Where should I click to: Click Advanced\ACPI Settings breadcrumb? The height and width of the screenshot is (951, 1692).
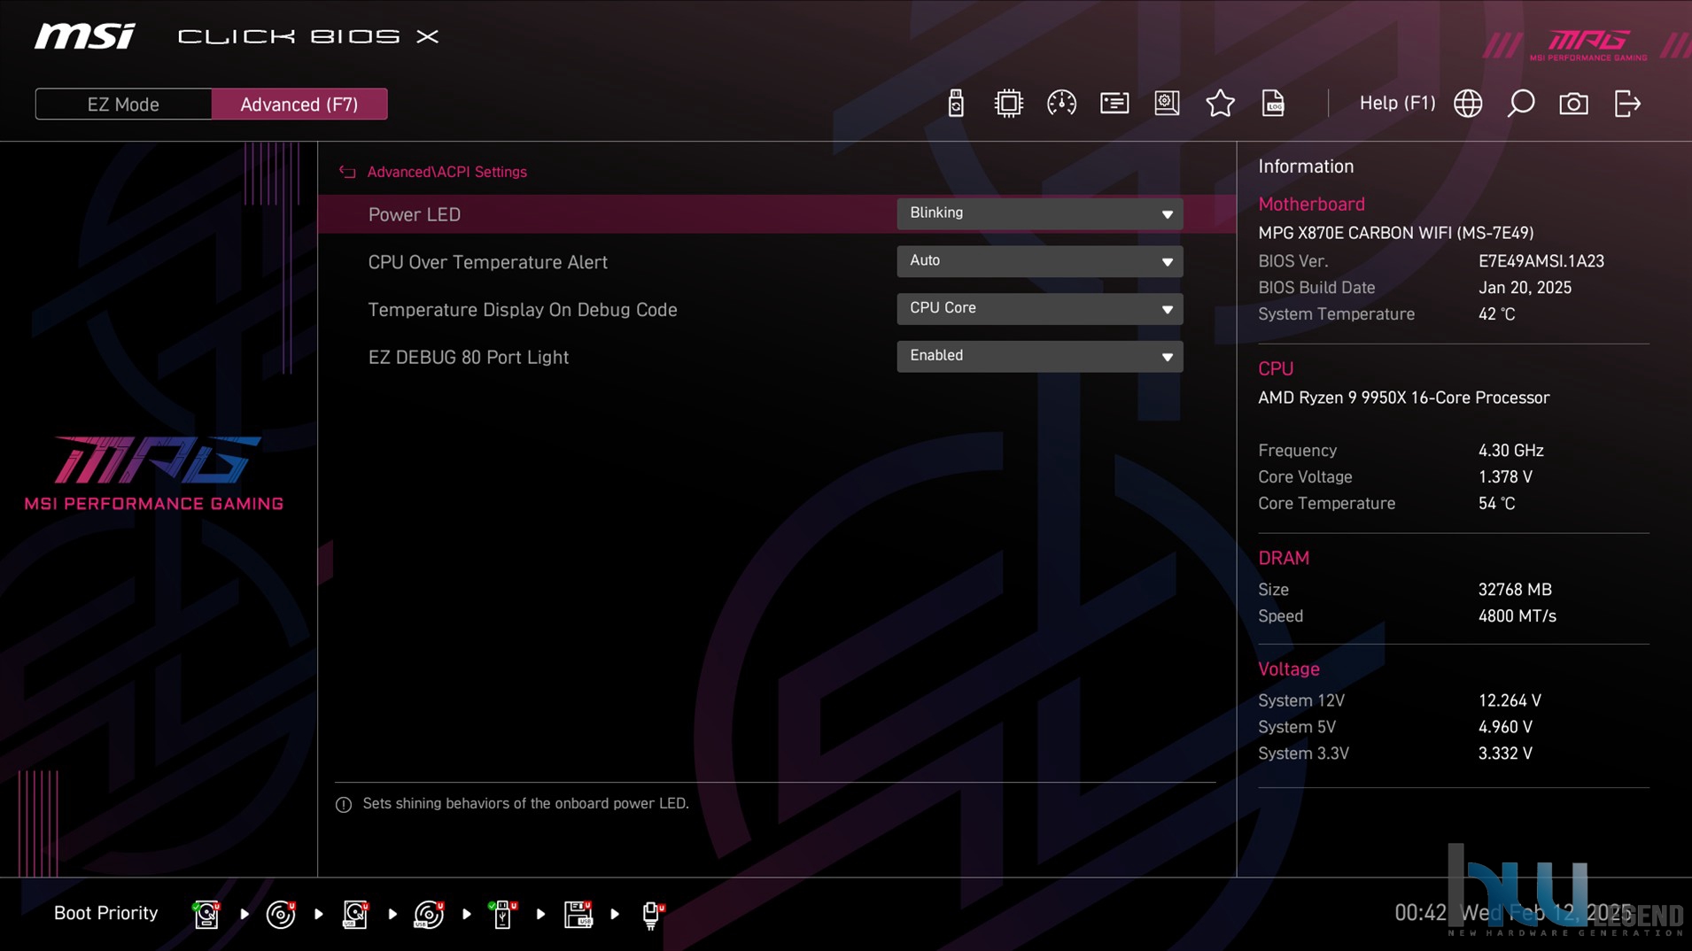[x=446, y=172]
